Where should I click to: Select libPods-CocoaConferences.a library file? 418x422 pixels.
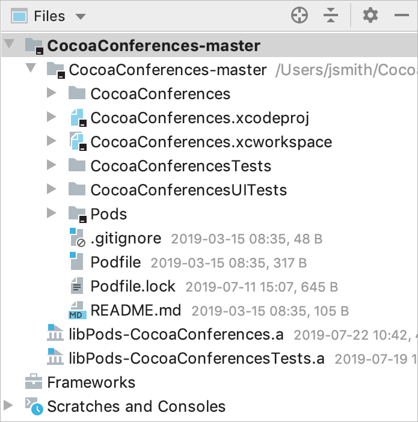[x=177, y=334]
